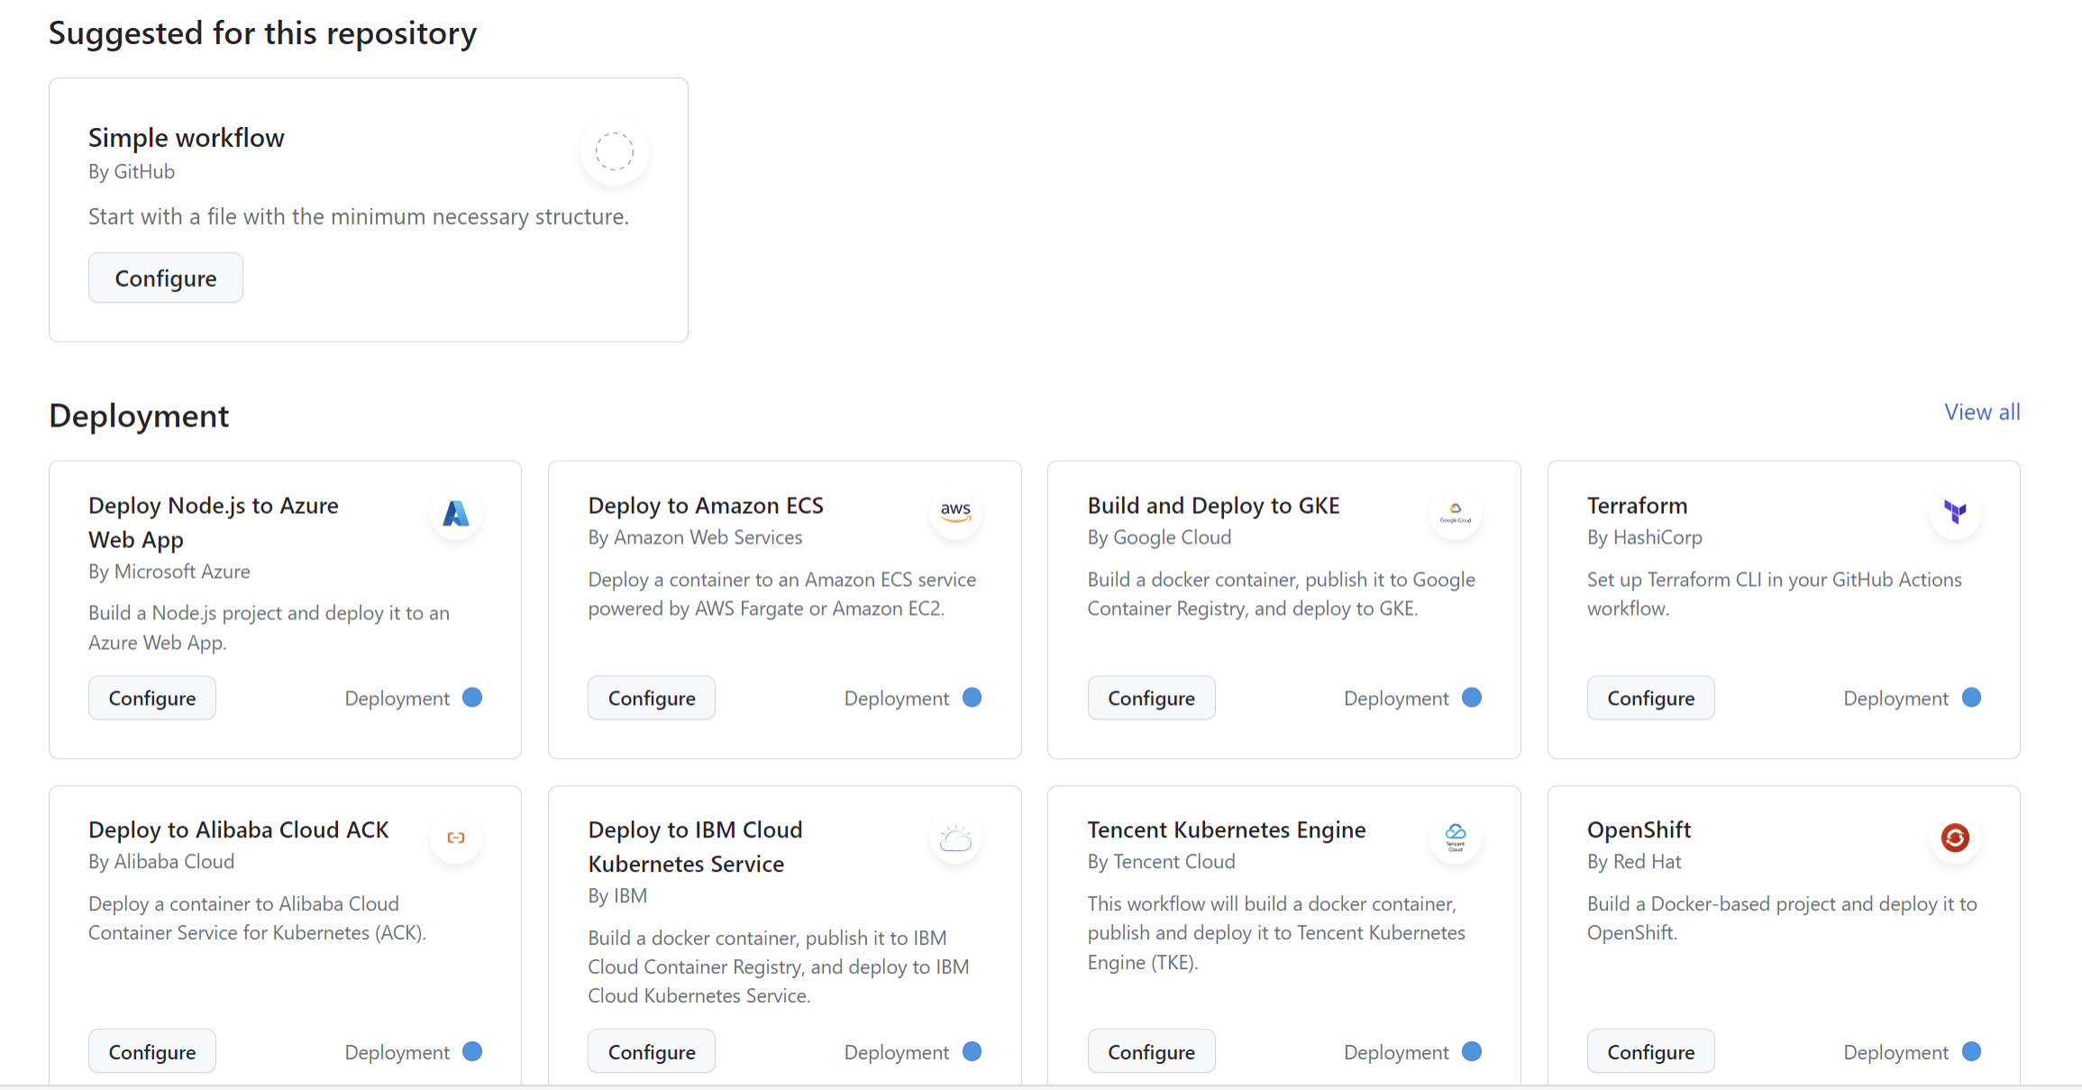2082x1090 pixels.
Task: Open View all deployment workflows link
Action: pyautogui.click(x=1982, y=412)
